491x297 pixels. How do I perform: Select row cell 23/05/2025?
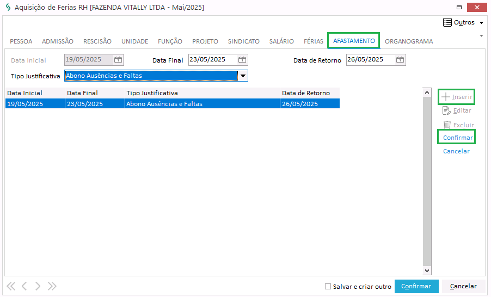click(x=95, y=103)
